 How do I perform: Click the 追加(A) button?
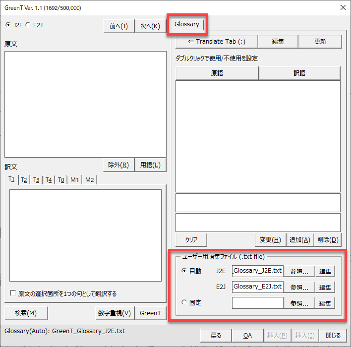click(x=299, y=240)
